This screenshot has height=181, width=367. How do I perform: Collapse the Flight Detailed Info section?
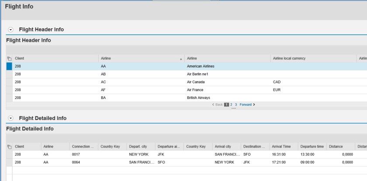pyautogui.click(x=11, y=118)
